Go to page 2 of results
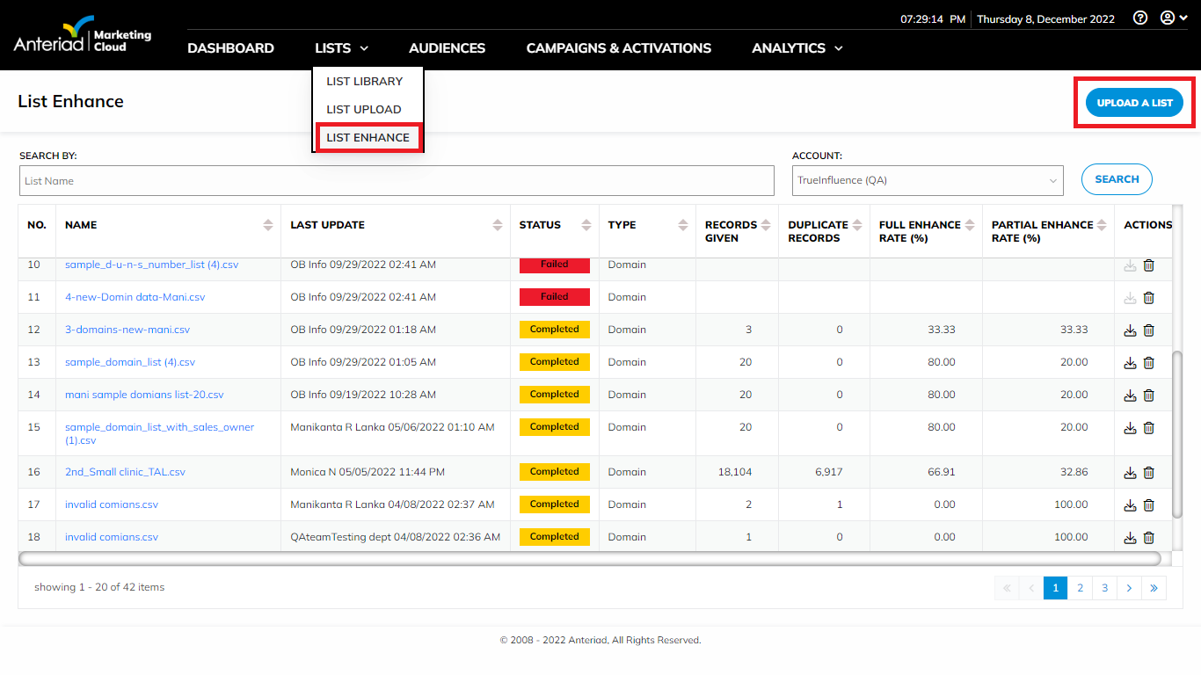Image resolution: width=1201 pixels, height=675 pixels. (x=1080, y=588)
